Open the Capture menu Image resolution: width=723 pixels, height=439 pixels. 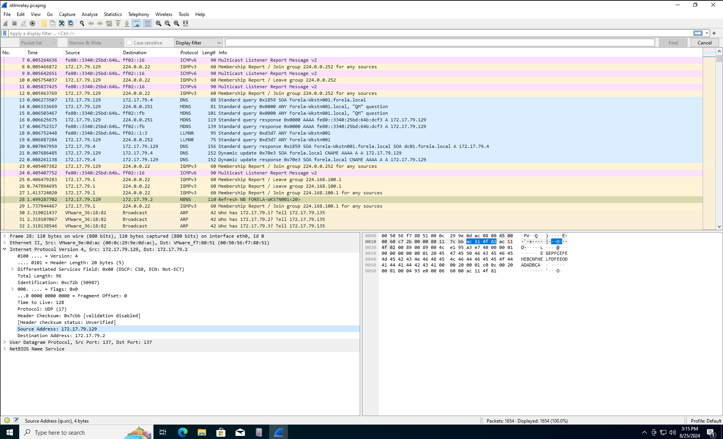click(67, 14)
